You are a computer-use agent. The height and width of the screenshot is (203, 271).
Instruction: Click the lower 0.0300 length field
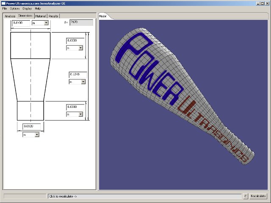pos(75,107)
